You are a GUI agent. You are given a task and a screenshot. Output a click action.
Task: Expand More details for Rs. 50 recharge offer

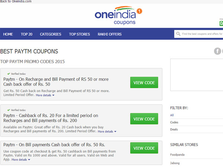point(45,95)
